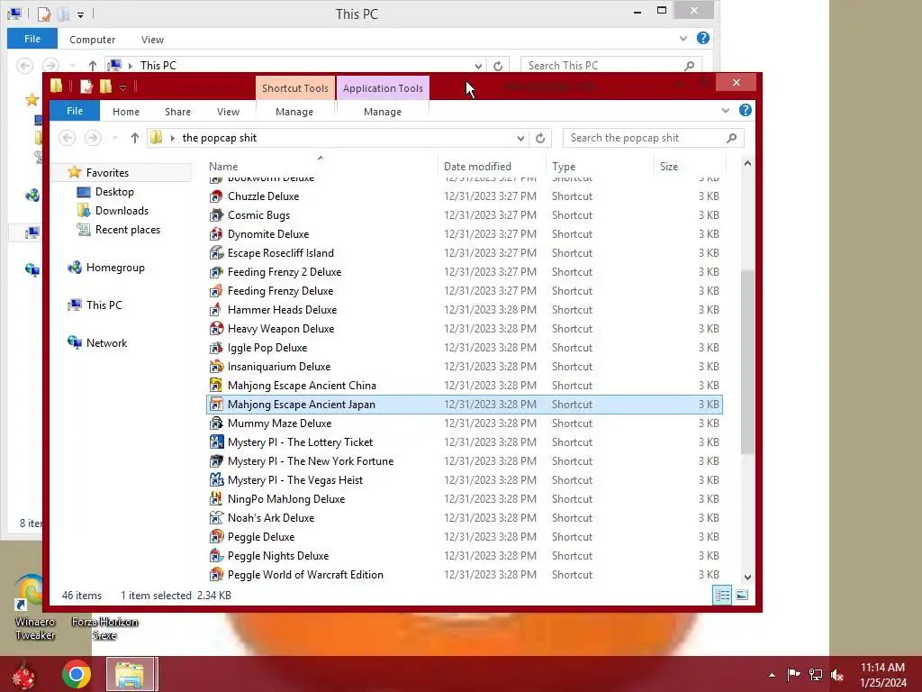Expand the This PC window ribbon
Image resolution: width=922 pixels, height=692 pixels.
tap(682, 39)
